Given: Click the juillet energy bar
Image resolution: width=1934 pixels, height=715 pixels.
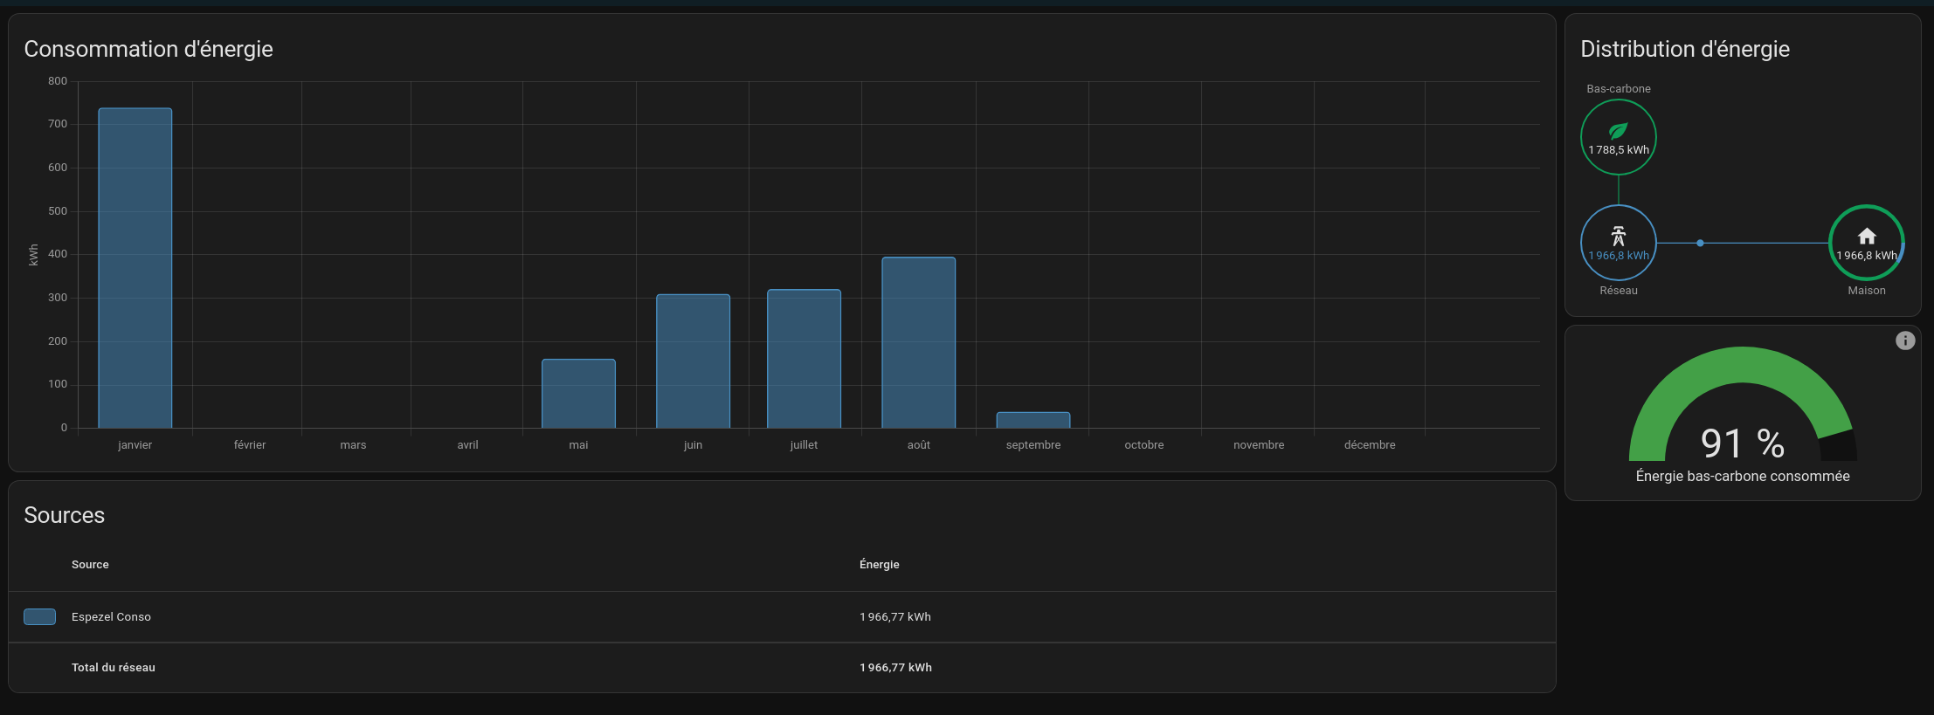Looking at the screenshot, I should (x=804, y=359).
